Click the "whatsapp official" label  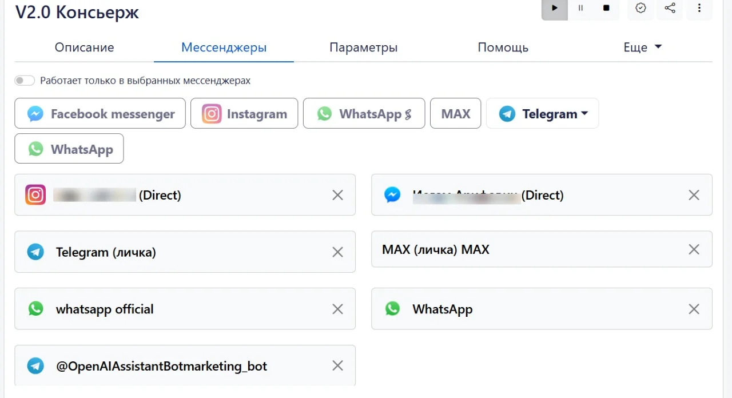(x=105, y=309)
